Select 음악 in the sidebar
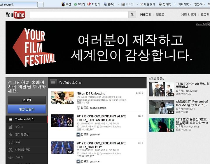This screenshot has height=164, width=210. point(27,142)
